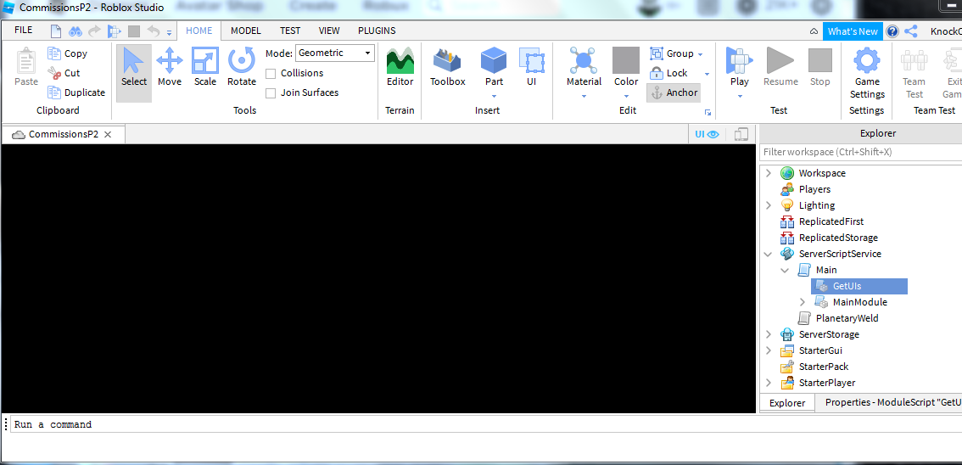Expand the StarterGui node
This screenshot has width=962, height=465.
coord(768,350)
